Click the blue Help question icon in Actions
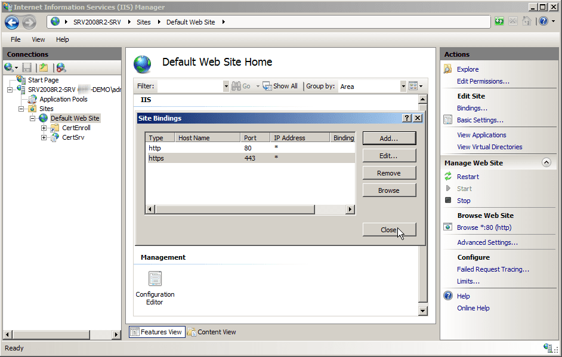562x357 pixels. 448,296
